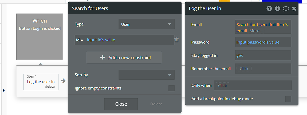Close the Search for Users popup
The height and width of the screenshot is (115, 307).
pyautogui.click(x=121, y=104)
